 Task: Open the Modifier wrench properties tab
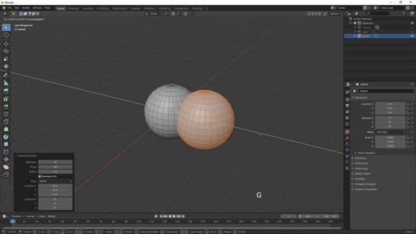click(x=347, y=138)
